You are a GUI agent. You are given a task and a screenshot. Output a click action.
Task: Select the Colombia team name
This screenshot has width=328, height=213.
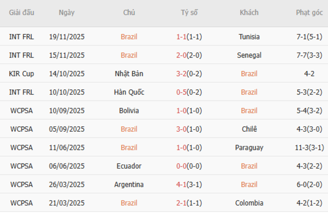click(x=249, y=203)
